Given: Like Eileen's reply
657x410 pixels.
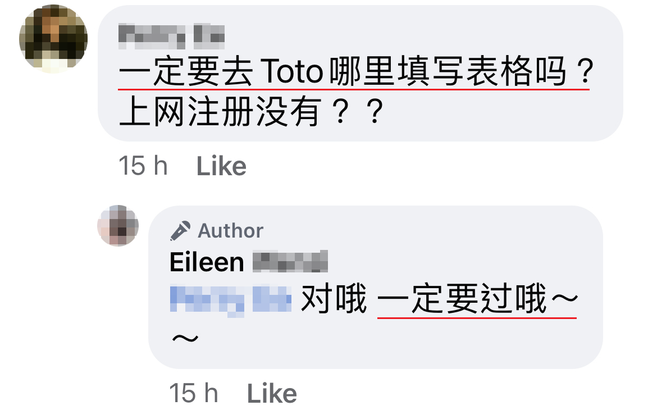Looking at the screenshot, I should coord(272,394).
